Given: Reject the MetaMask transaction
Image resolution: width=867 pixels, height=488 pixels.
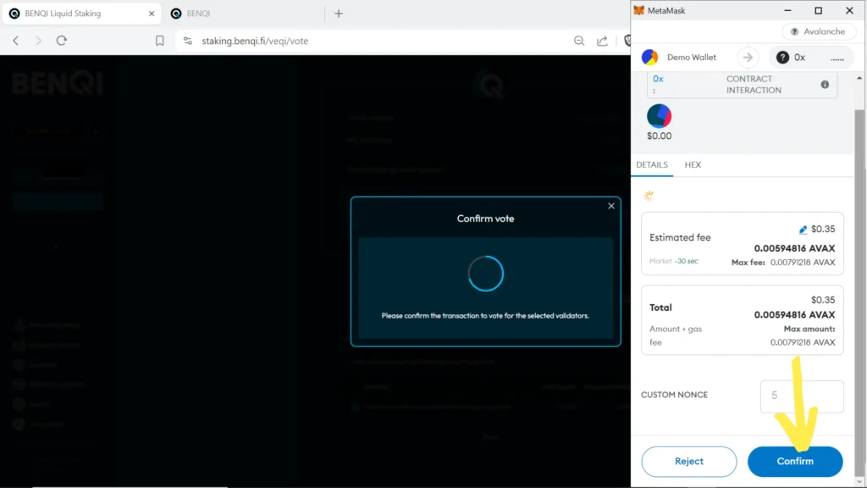Looking at the screenshot, I should 688,462.
